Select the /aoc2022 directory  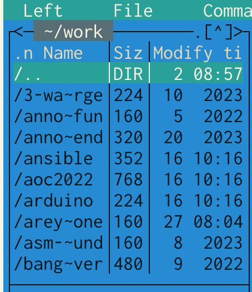[128, 179]
